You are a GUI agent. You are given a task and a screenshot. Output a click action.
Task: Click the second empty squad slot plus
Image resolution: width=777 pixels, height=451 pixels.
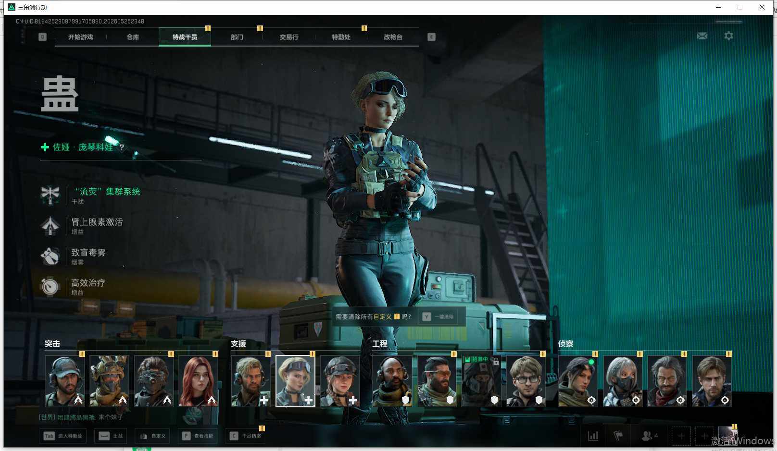point(704,436)
